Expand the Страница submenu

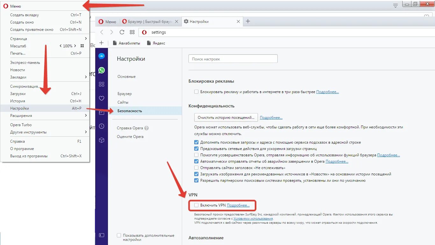coord(45,39)
